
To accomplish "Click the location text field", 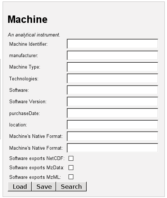I will (x=112, y=125).
